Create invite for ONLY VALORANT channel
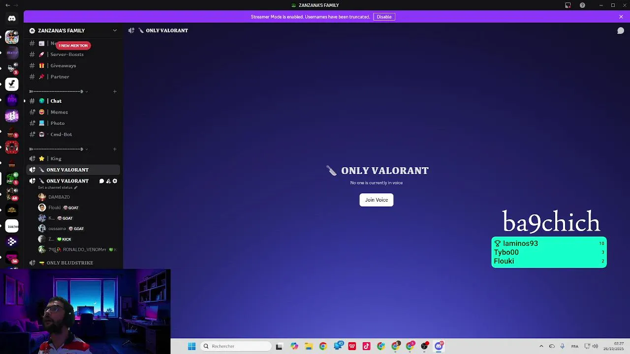 [x=108, y=181]
